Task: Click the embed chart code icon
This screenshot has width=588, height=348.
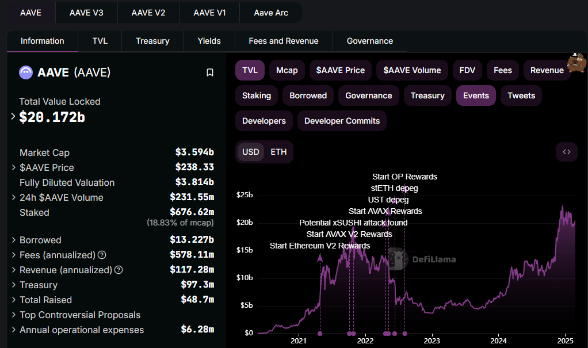Action: (x=566, y=152)
